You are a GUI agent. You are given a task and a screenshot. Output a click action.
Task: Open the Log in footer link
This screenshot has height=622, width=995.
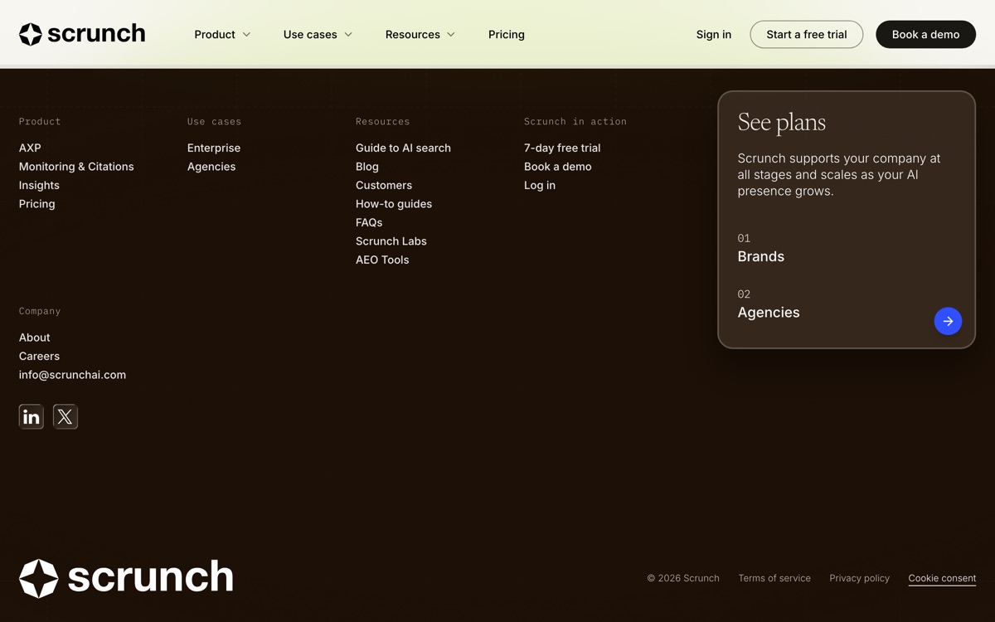[x=540, y=185]
